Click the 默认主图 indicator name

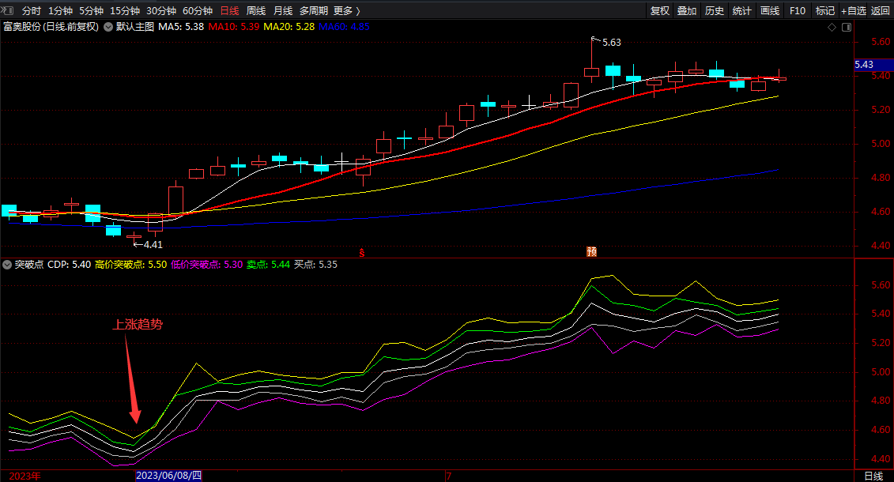click(135, 27)
